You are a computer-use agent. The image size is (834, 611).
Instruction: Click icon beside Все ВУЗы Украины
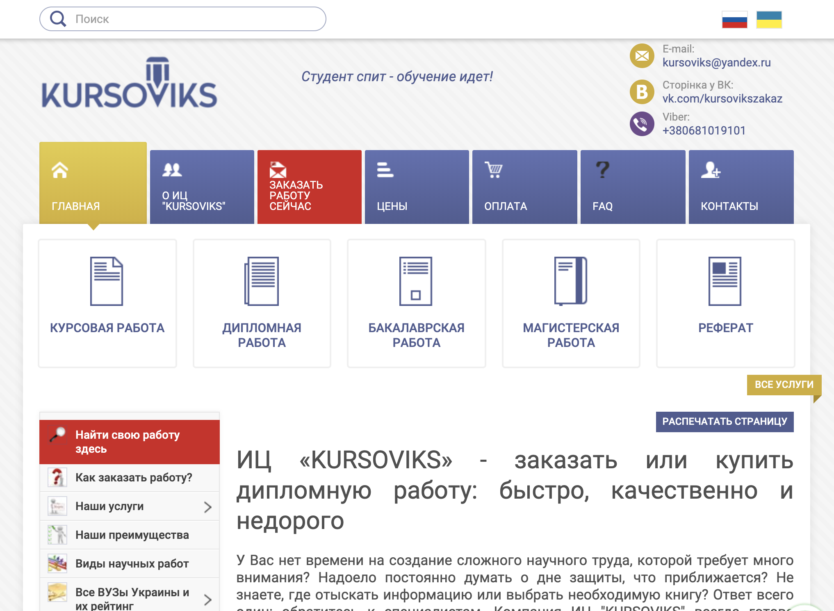[x=57, y=593]
